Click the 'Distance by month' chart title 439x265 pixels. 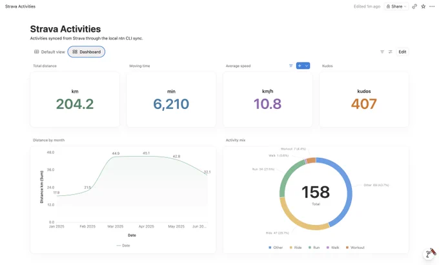[x=48, y=140]
